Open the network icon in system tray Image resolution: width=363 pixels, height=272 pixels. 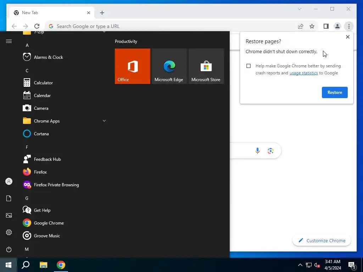tap(309, 265)
